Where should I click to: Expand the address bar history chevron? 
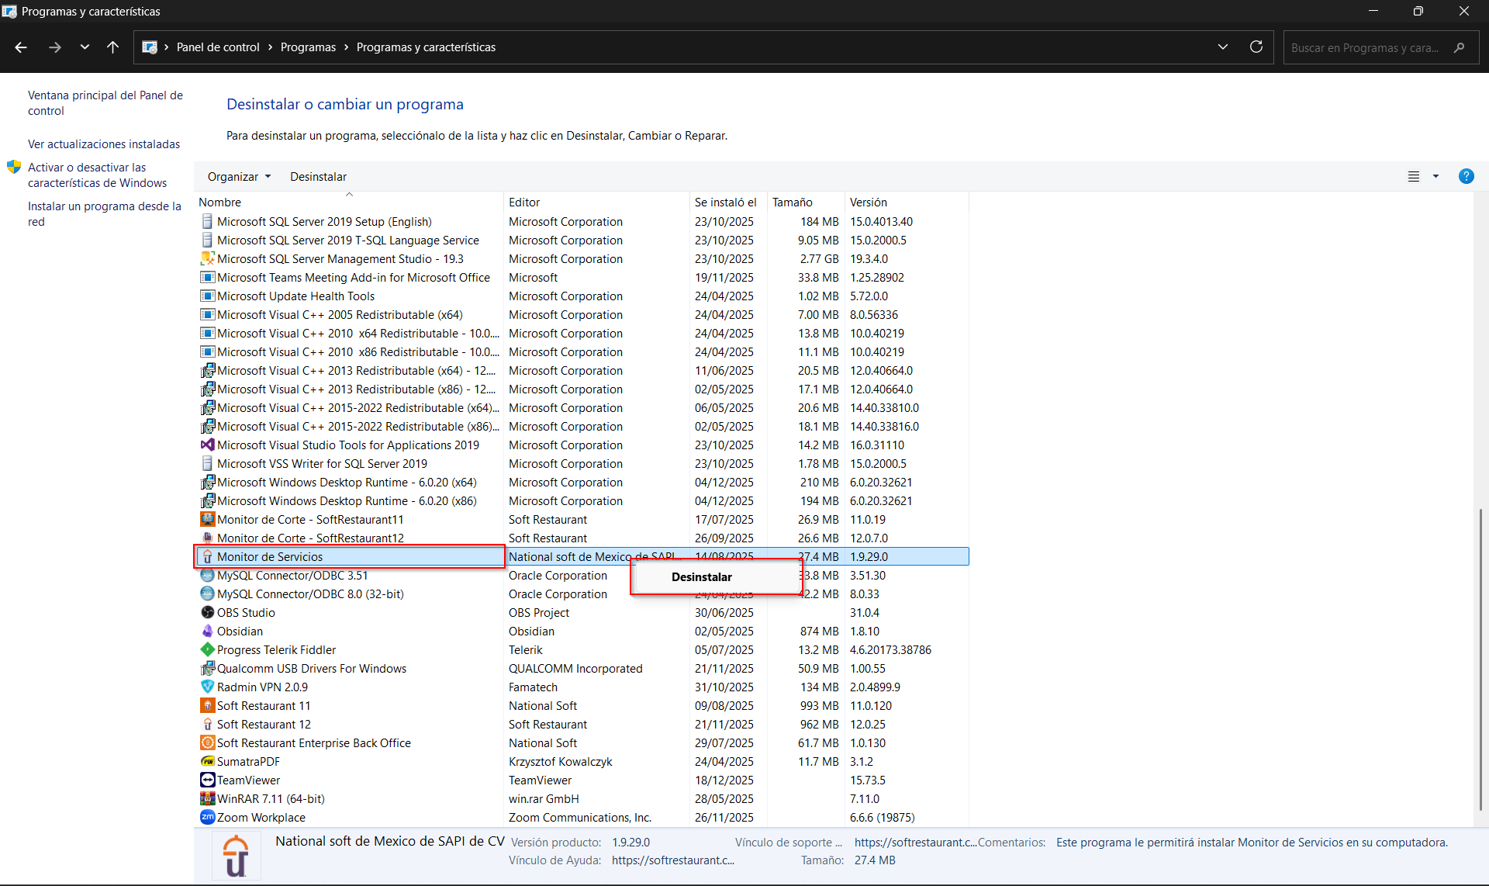coord(1223,47)
